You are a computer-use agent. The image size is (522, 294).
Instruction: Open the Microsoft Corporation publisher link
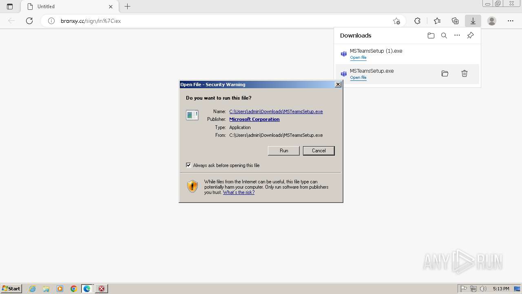tap(254, 119)
